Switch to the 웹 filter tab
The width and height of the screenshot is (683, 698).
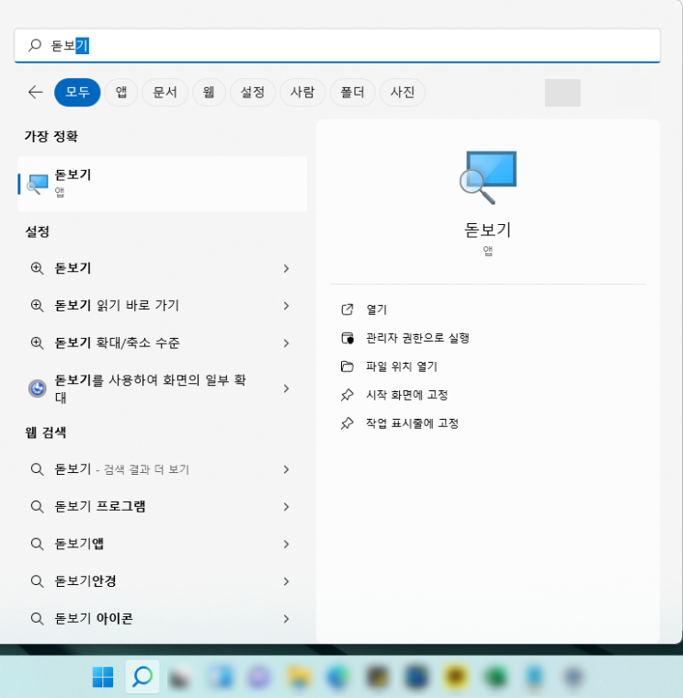209,92
